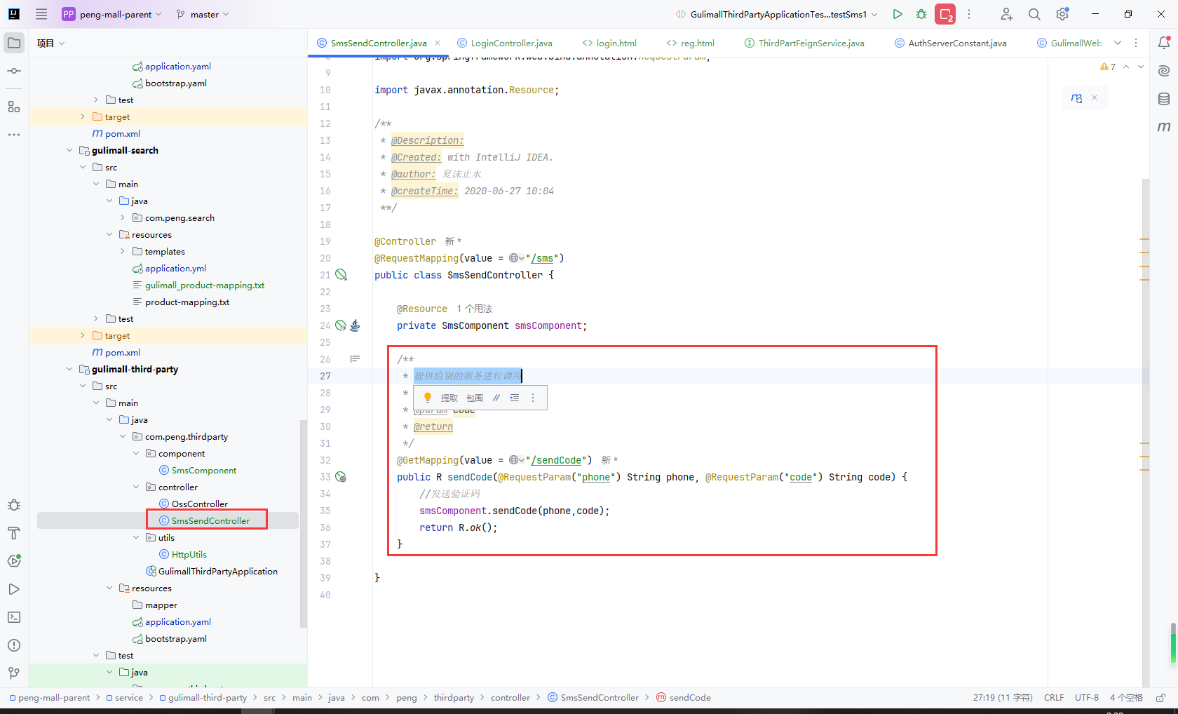Switch to ThirdPartFeignService.java tab
Screen dimensions: 1178x714
[x=804, y=43]
